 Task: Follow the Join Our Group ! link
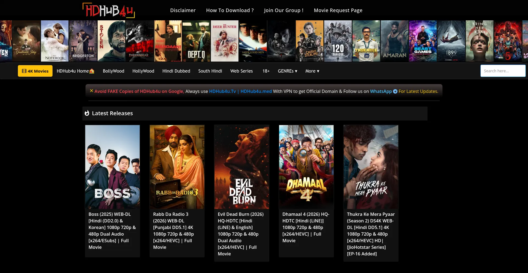point(284,10)
